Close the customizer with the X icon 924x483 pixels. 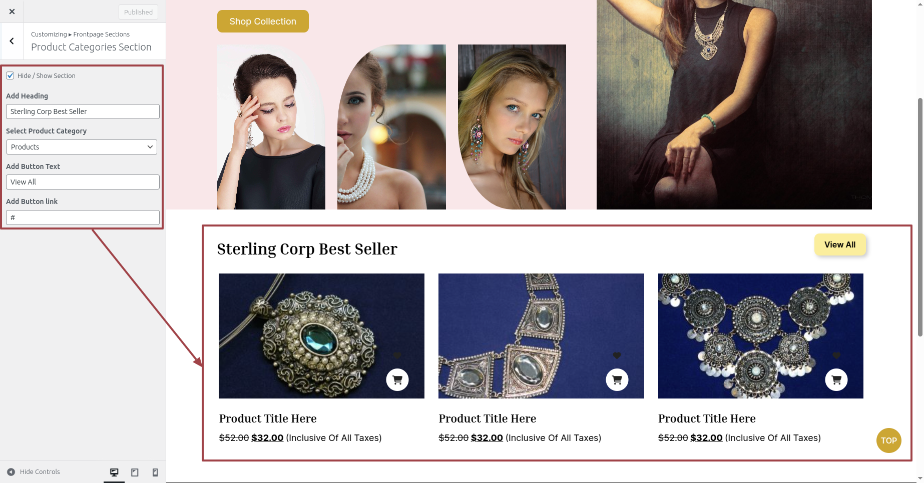(12, 11)
